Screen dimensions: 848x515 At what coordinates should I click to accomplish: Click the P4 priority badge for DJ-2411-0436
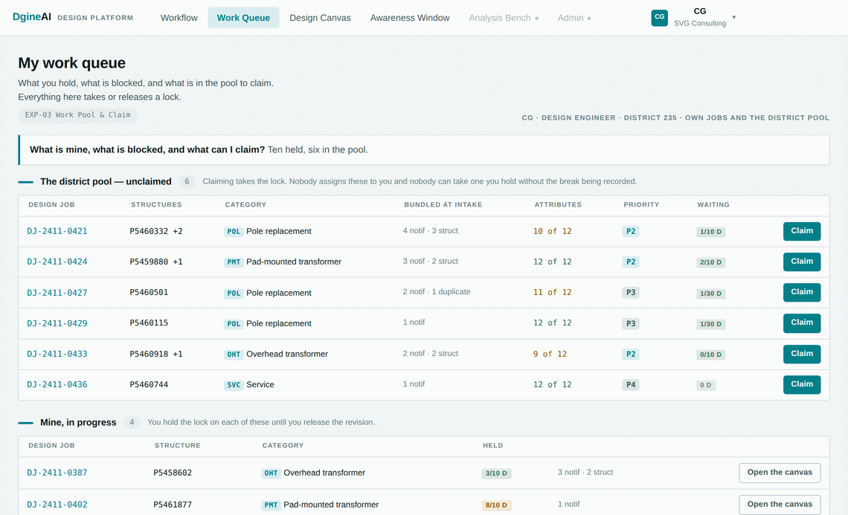[x=631, y=385]
